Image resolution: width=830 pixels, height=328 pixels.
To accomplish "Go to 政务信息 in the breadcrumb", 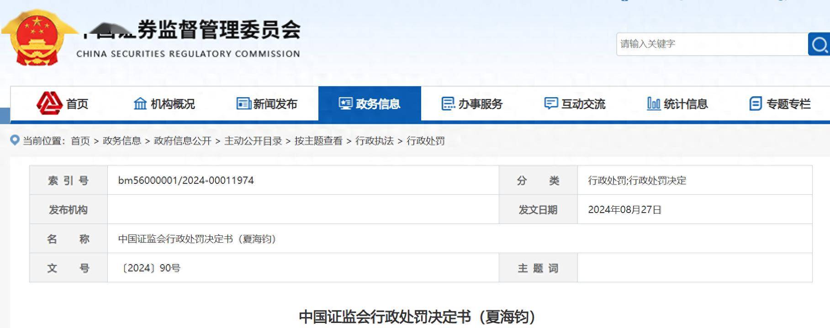I will 122,141.
